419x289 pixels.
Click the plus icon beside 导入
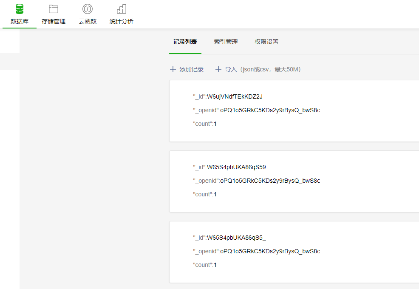click(x=218, y=69)
